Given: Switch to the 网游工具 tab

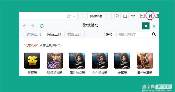Looking at the screenshot, I should click(54, 34).
